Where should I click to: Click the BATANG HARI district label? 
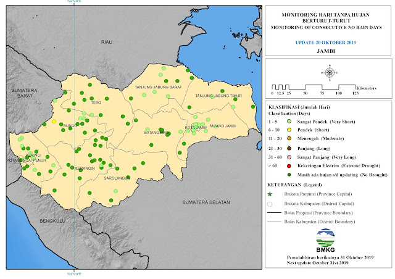[157, 132]
